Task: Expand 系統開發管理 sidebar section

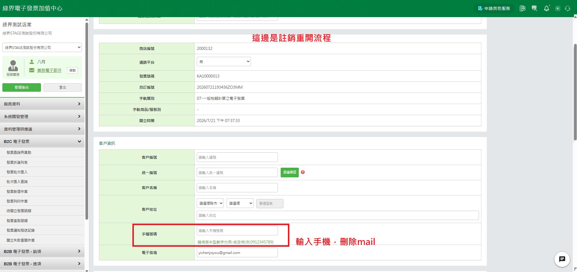Action: coord(42,117)
